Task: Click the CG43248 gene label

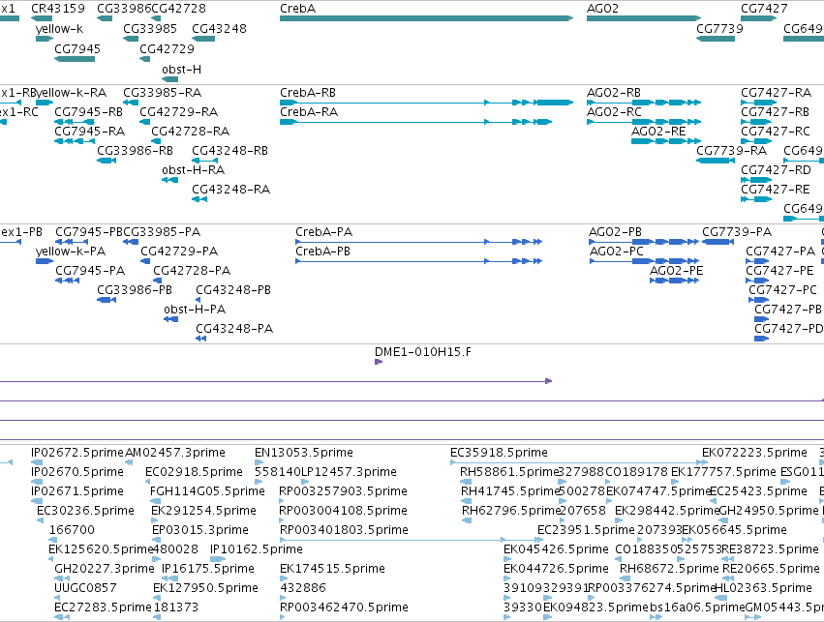Action: coord(219,29)
